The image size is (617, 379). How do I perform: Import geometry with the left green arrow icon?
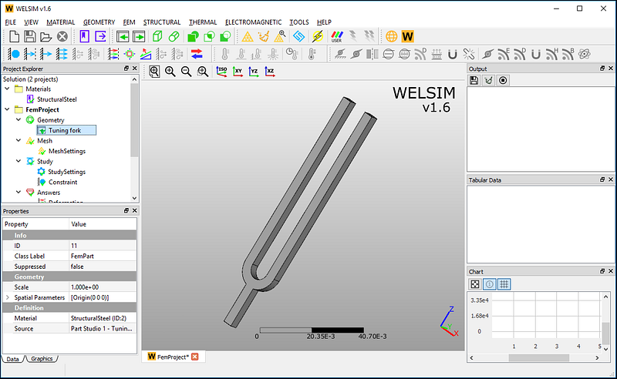click(123, 37)
